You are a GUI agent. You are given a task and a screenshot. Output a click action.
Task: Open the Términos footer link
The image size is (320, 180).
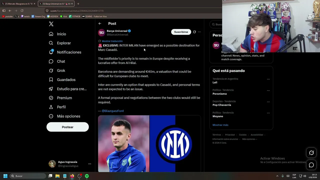(x=216, y=135)
